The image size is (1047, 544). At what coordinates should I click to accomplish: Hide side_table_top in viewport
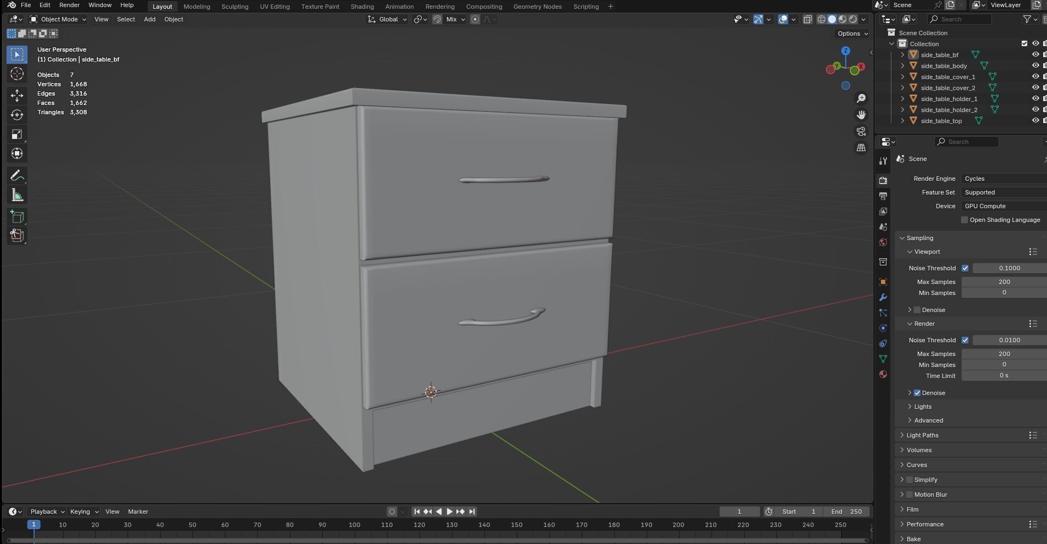click(1035, 121)
